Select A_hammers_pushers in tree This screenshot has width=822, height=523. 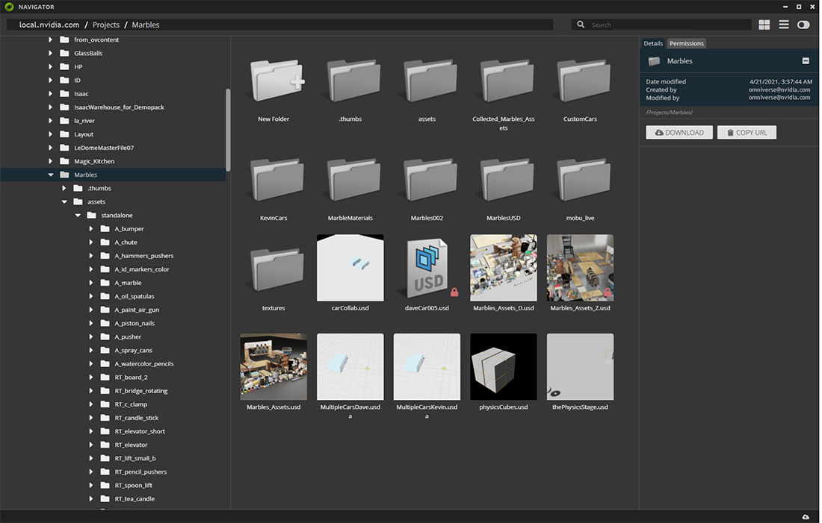point(144,256)
